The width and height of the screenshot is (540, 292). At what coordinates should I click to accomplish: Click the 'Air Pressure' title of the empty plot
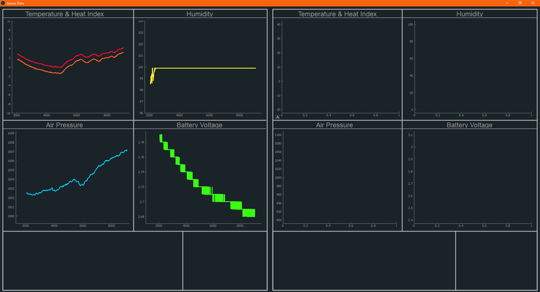pos(334,125)
